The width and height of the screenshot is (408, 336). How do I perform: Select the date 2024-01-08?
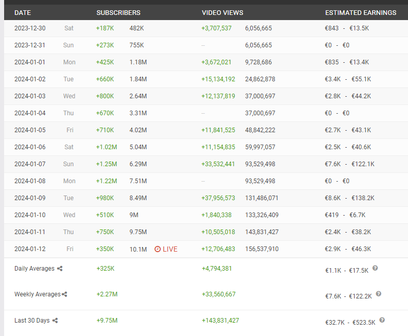[30, 181]
